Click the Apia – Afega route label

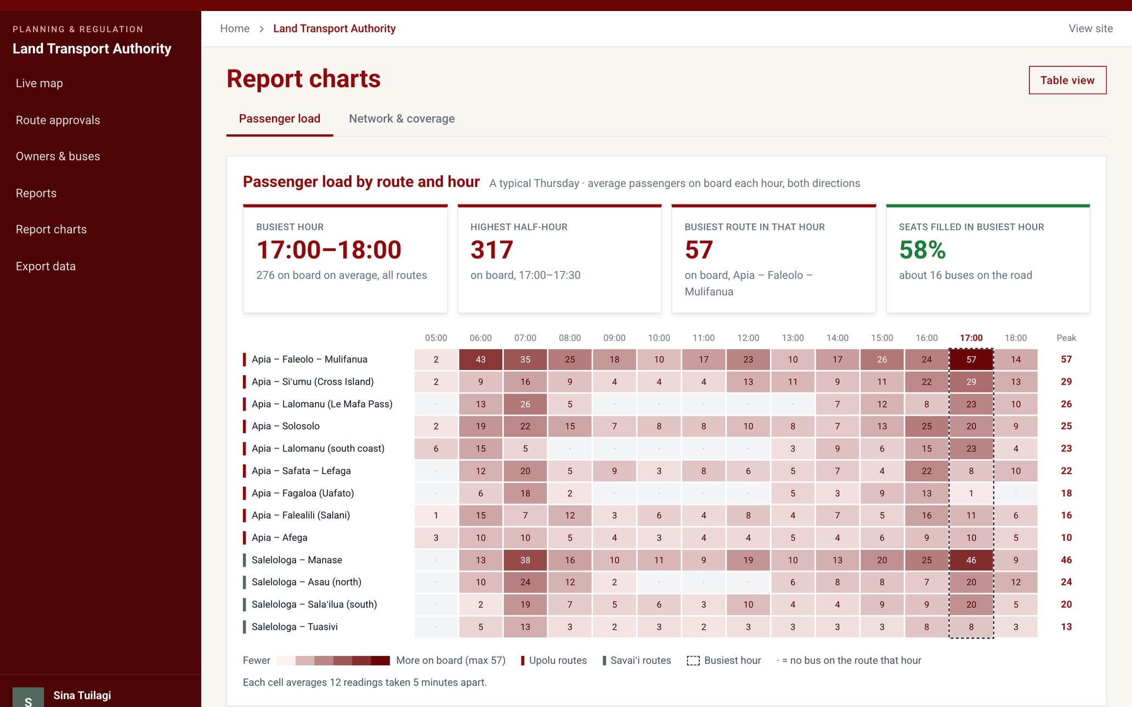click(280, 538)
